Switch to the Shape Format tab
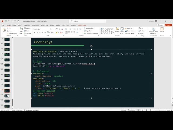The height and width of the screenshot is (130, 173). pyautogui.click(x=82, y=25)
